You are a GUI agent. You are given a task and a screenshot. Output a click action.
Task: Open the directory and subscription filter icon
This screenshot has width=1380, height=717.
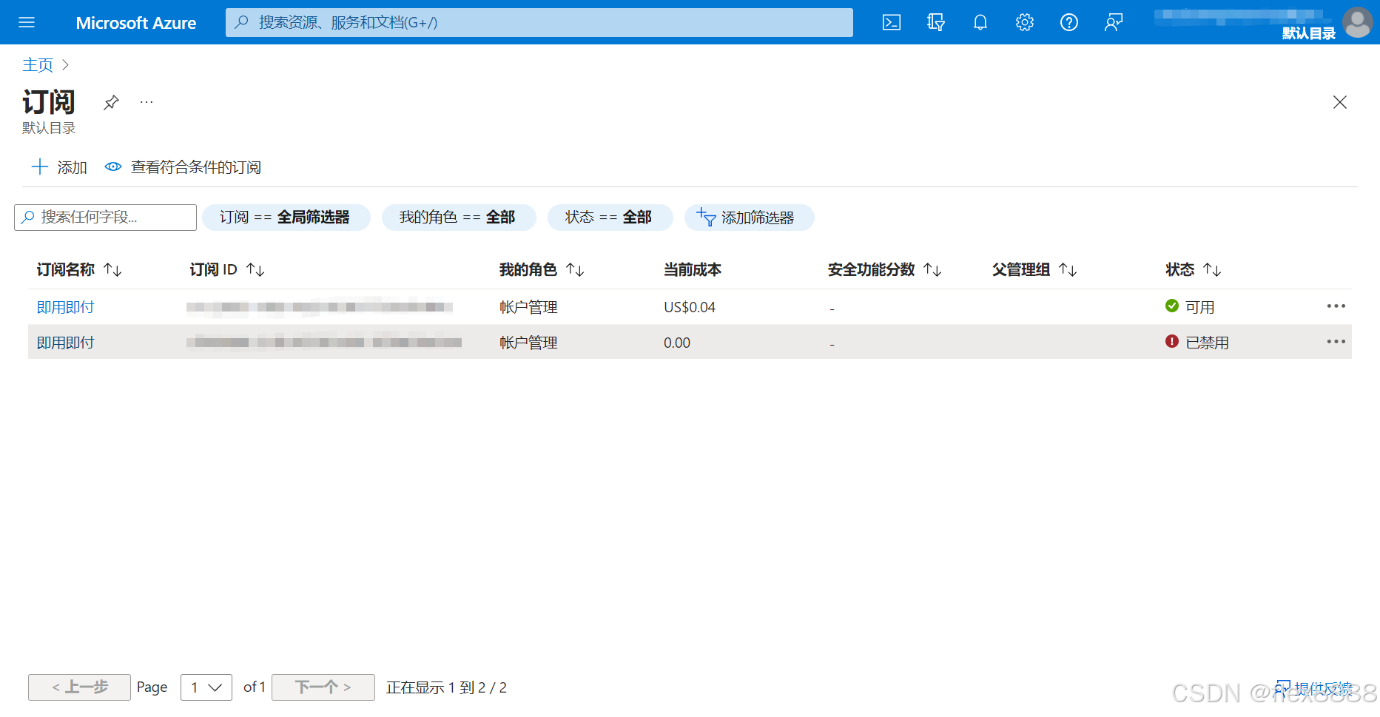tap(936, 22)
